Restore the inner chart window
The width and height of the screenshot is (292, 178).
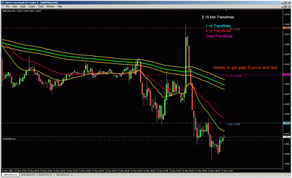pyautogui.click(x=285, y=7)
